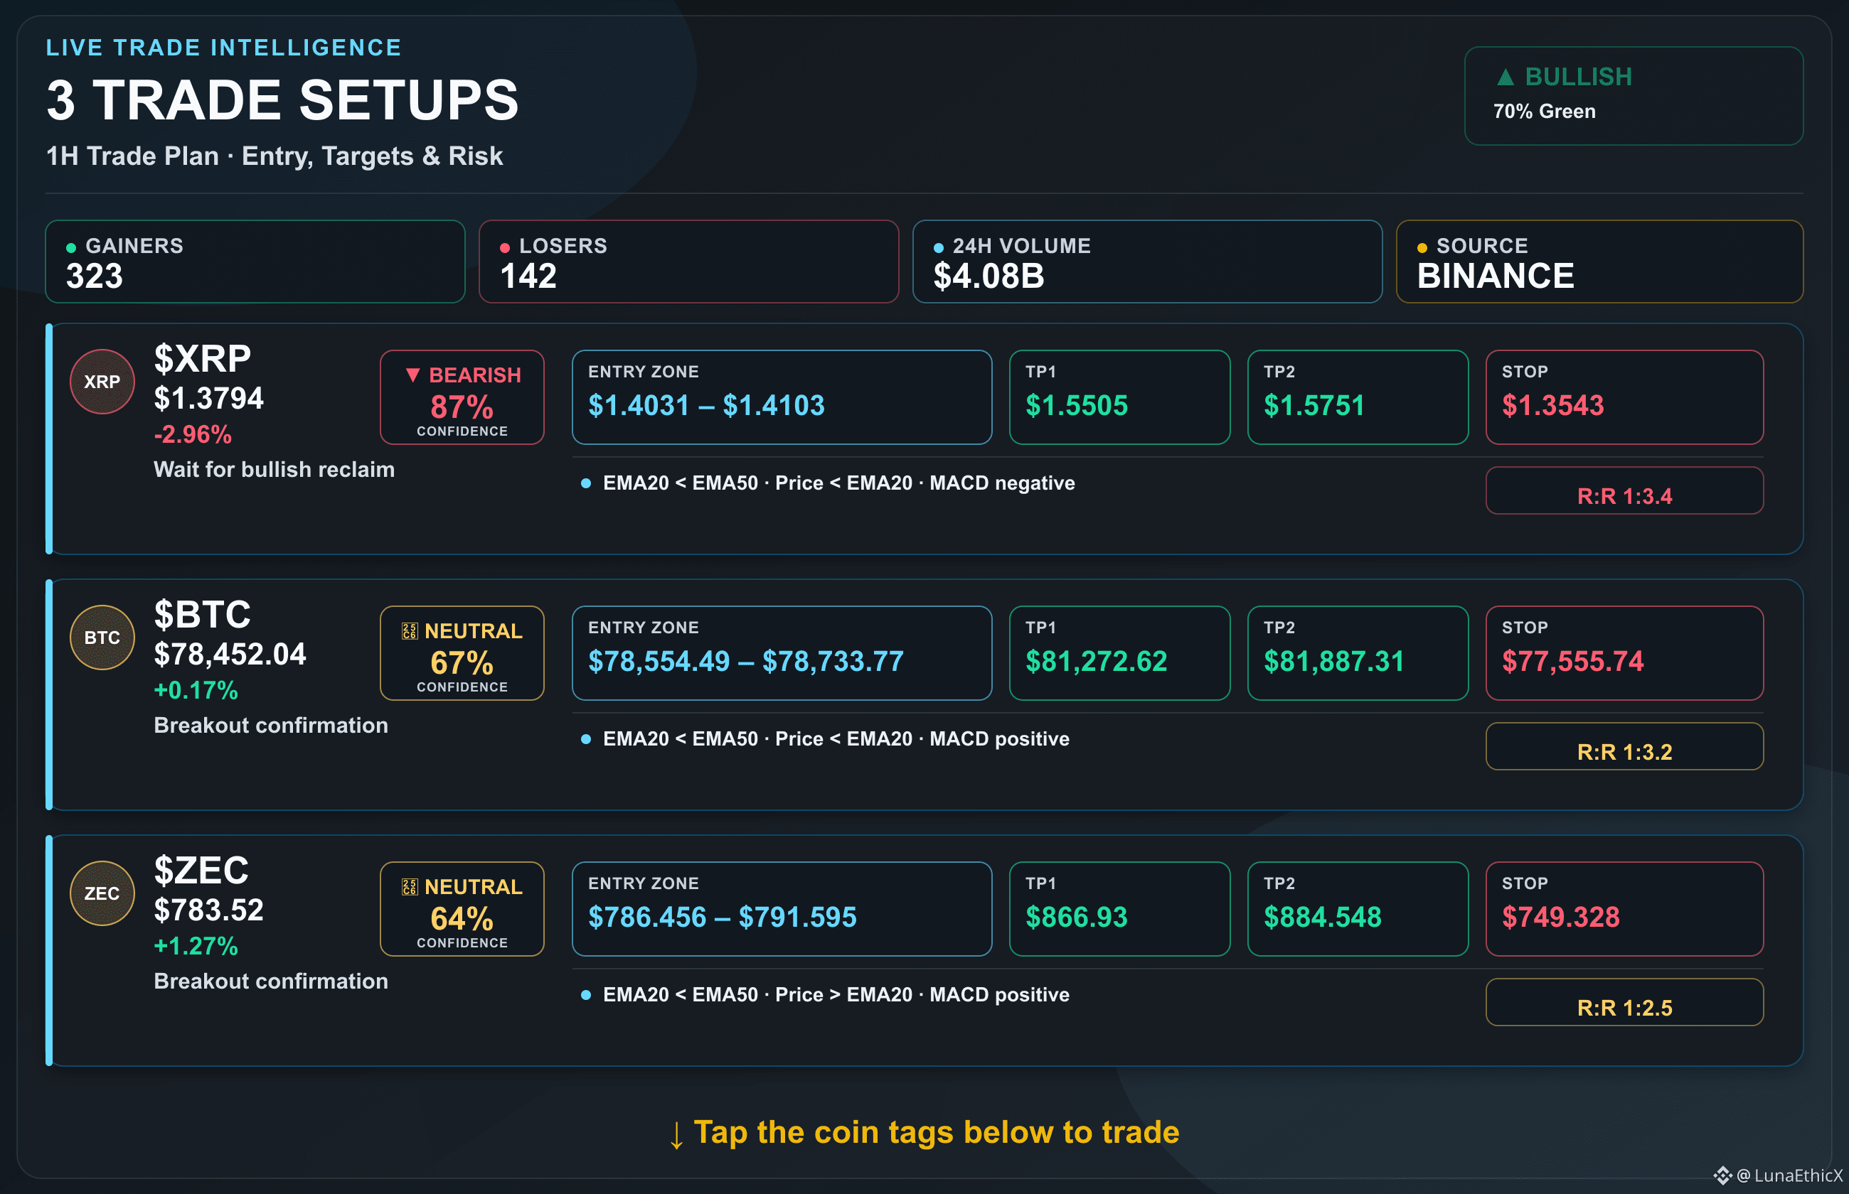The width and height of the screenshot is (1849, 1194).
Task: Click the NEUTRAL 67% confidence badge
Action: pyautogui.click(x=462, y=653)
